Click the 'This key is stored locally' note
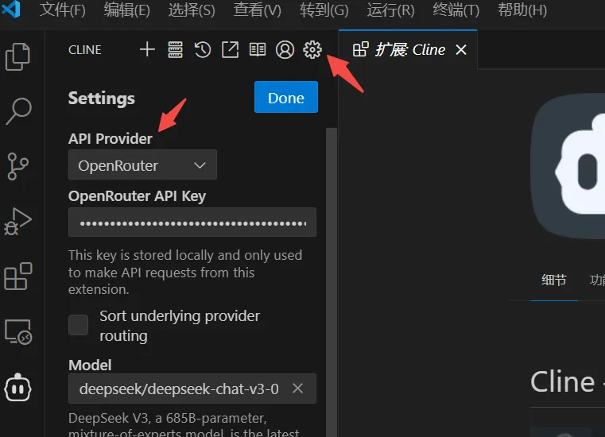605x437 pixels. pyautogui.click(x=185, y=273)
